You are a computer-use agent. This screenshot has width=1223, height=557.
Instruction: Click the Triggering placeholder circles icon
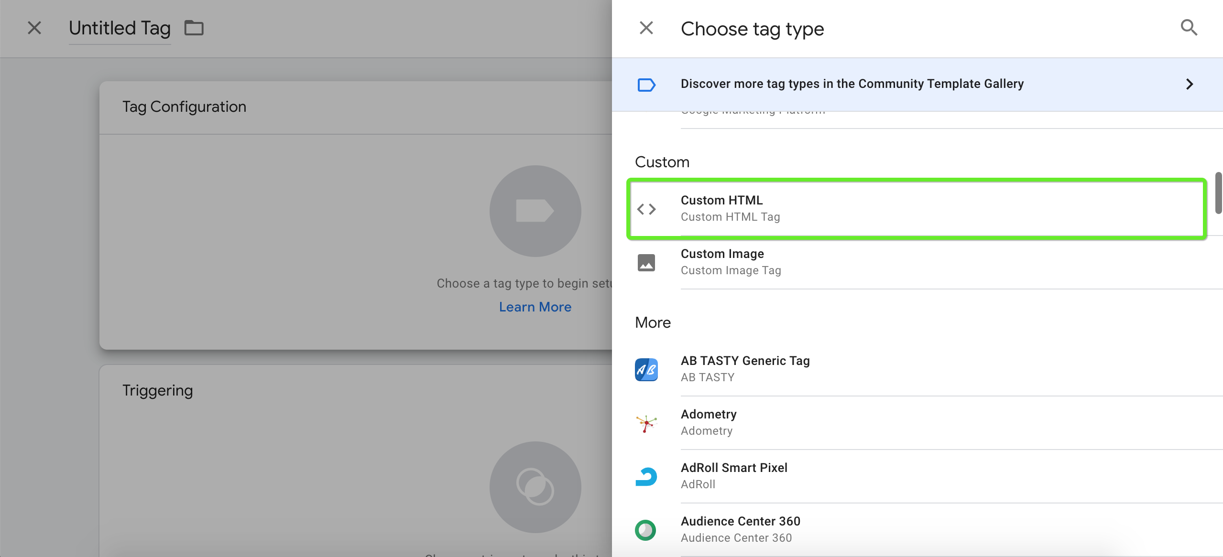click(535, 487)
